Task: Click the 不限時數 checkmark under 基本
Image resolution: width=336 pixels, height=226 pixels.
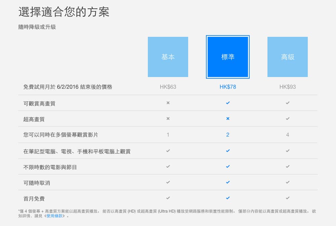Action: point(168,166)
